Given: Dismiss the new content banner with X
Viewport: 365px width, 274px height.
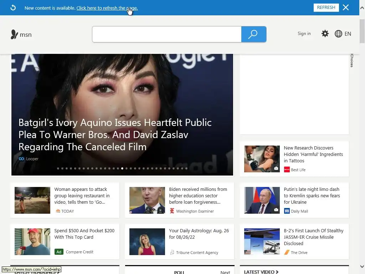Looking at the screenshot, I should click(346, 7).
